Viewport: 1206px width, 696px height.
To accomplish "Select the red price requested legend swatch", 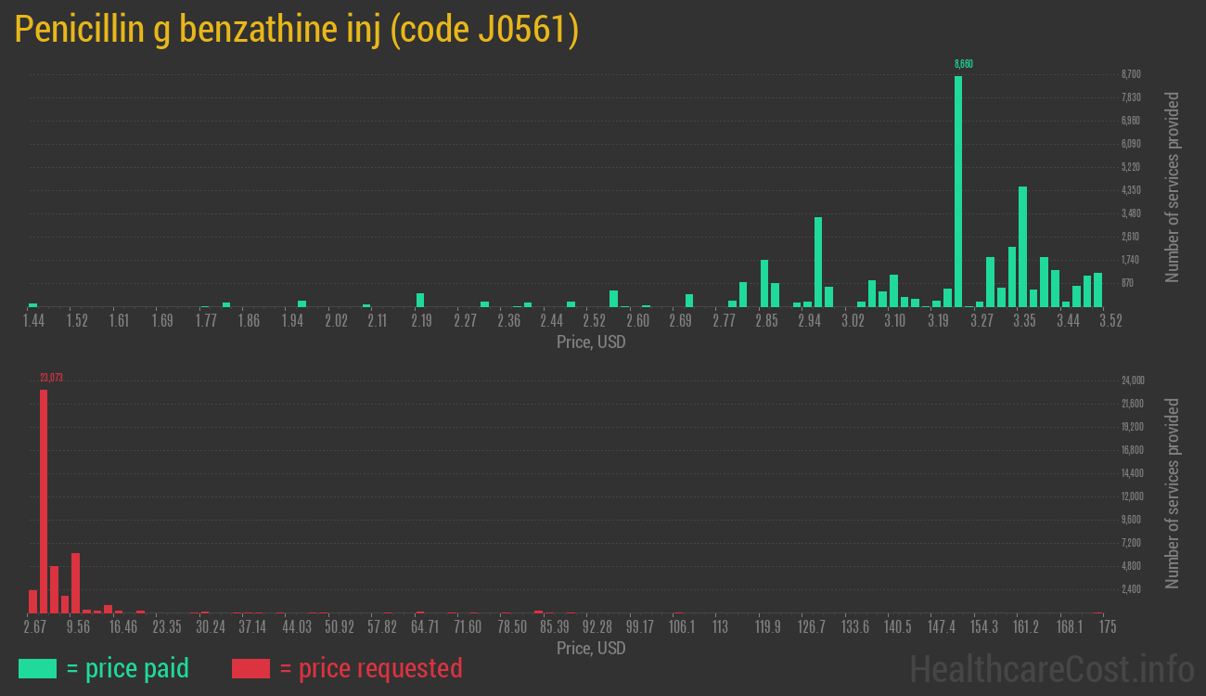I will click(x=250, y=668).
